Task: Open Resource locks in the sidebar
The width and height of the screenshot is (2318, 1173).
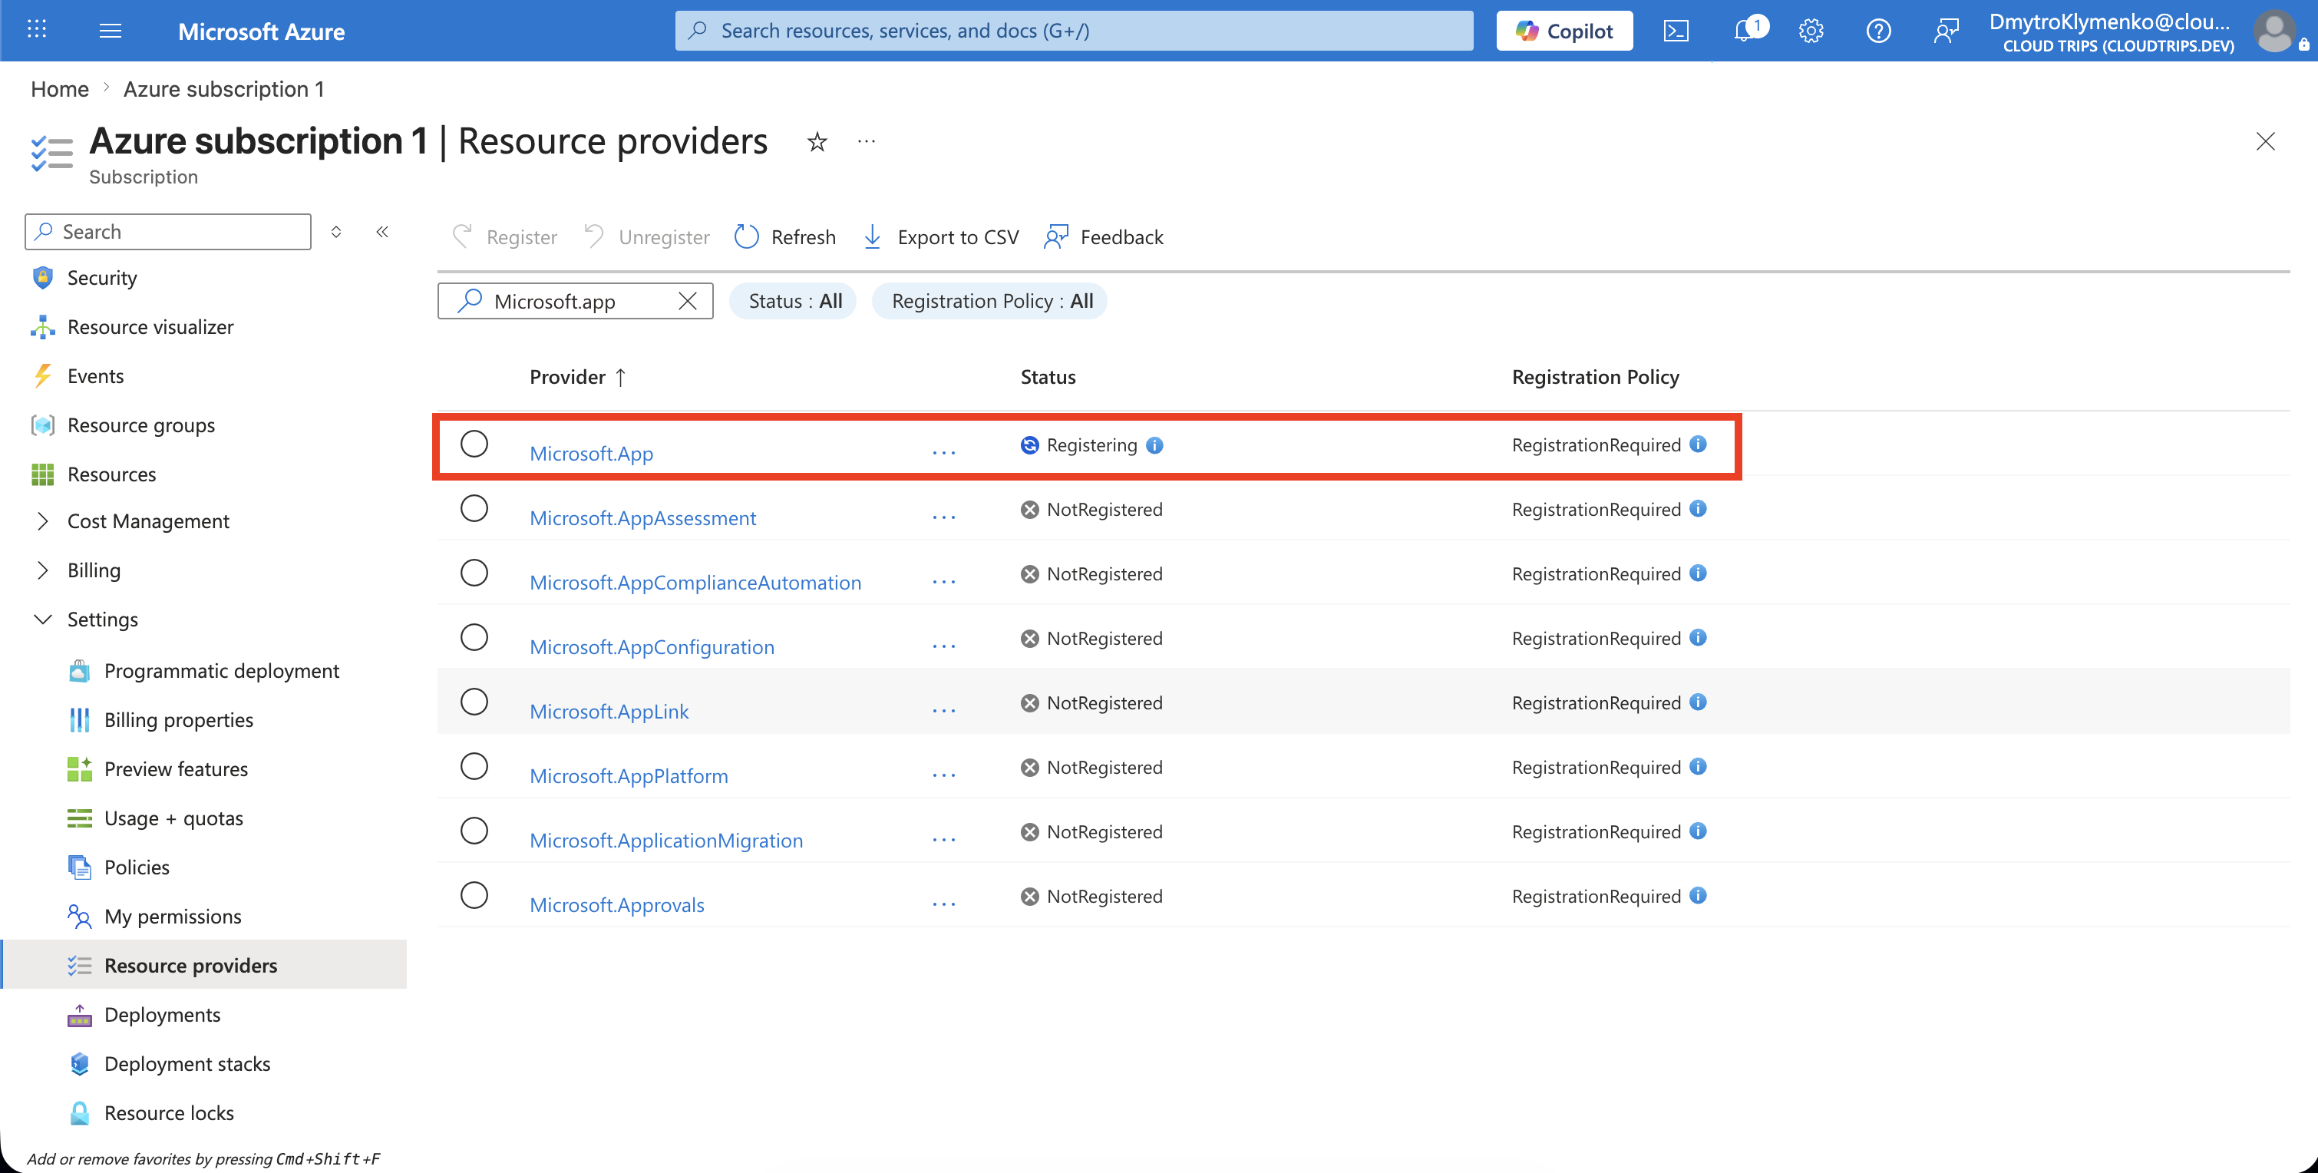Action: [169, 1112]
